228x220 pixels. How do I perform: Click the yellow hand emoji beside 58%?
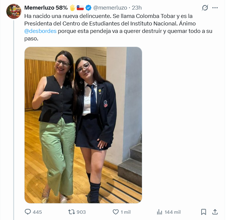(x=72, y=7)
